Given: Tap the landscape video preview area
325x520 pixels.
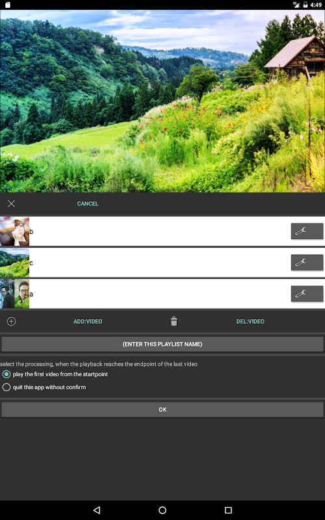Looking at the screenshot, I should [x=162, y=101].
